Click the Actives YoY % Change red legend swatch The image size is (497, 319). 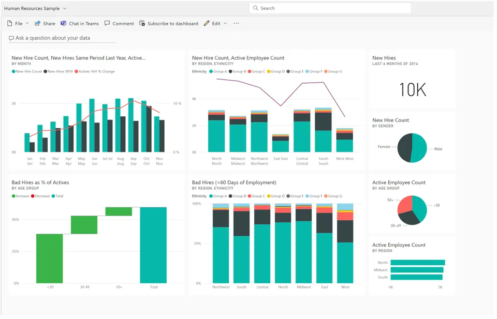[77, 71]
